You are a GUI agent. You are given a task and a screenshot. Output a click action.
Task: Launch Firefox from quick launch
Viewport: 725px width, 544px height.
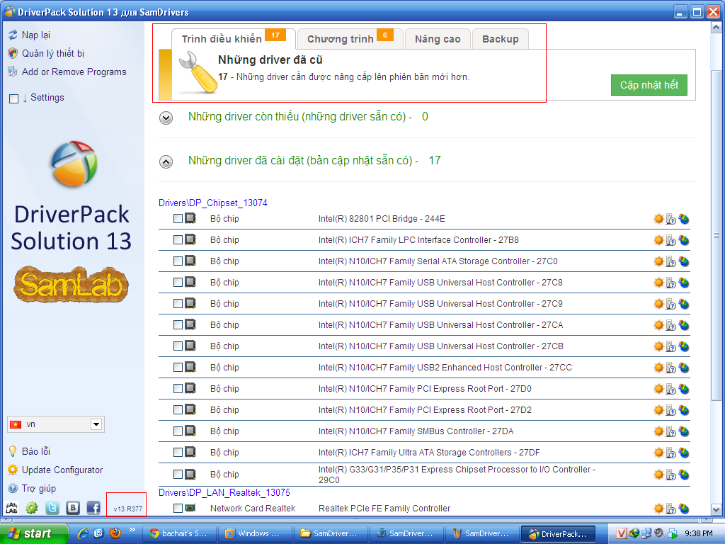(x=115, y=533)
